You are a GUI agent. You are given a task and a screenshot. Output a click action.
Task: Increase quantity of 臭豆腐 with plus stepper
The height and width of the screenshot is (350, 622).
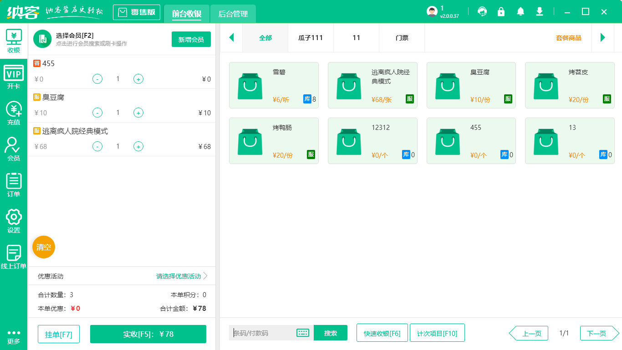(x=138, y=113)
